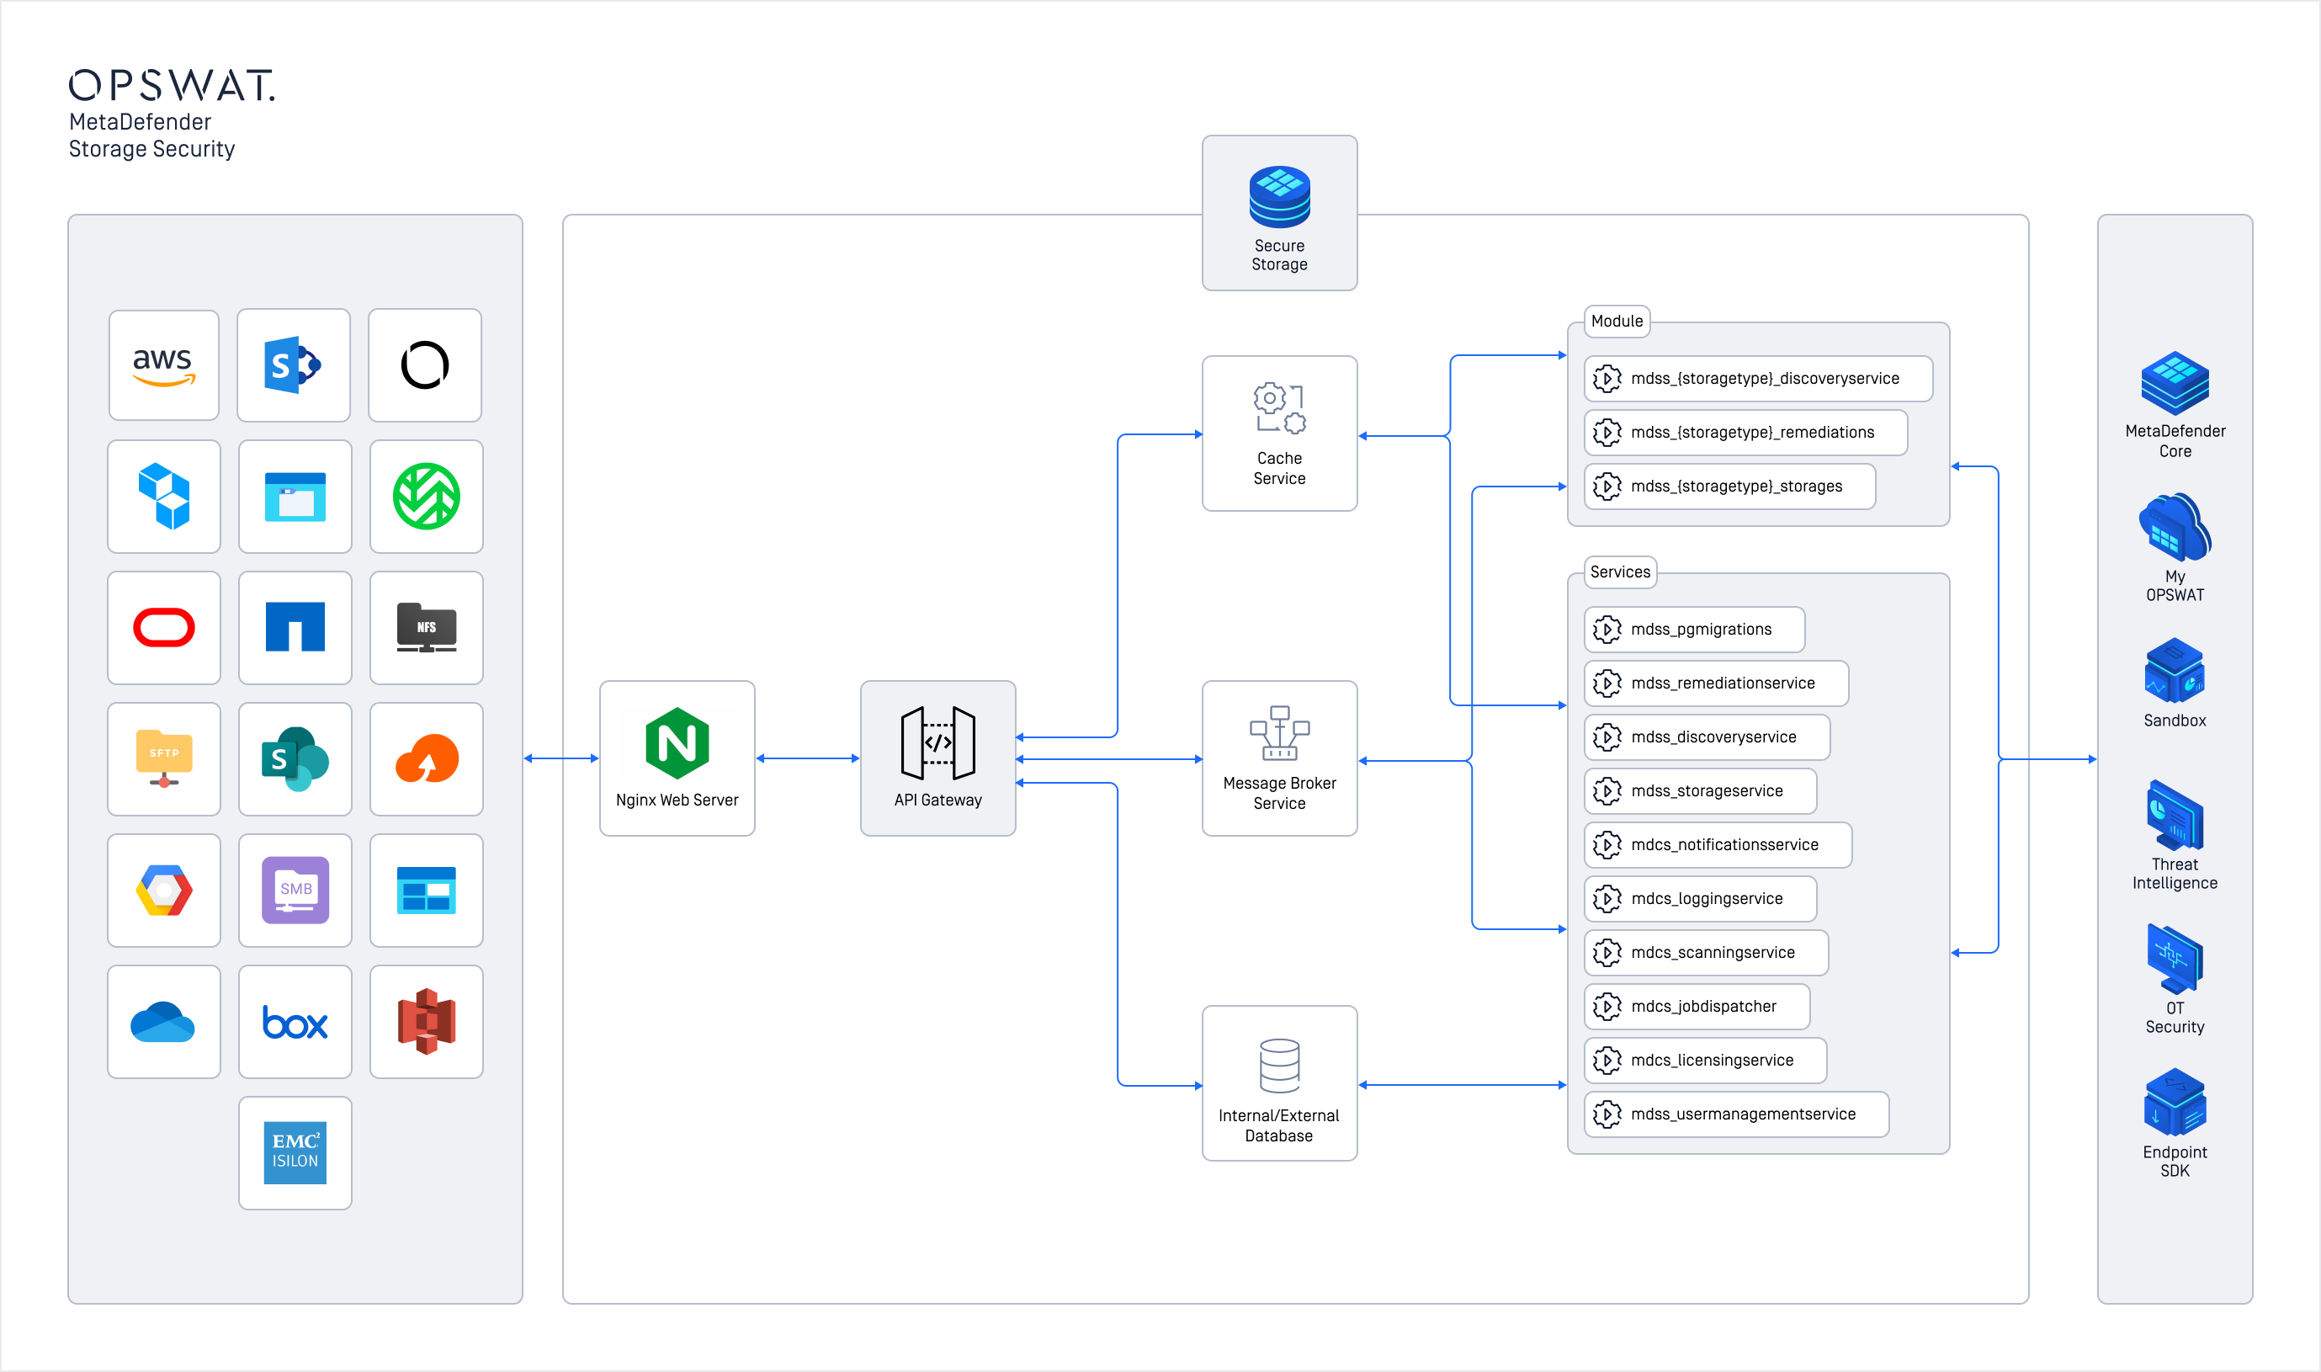Click the Services group label

tap(1619, 572)
